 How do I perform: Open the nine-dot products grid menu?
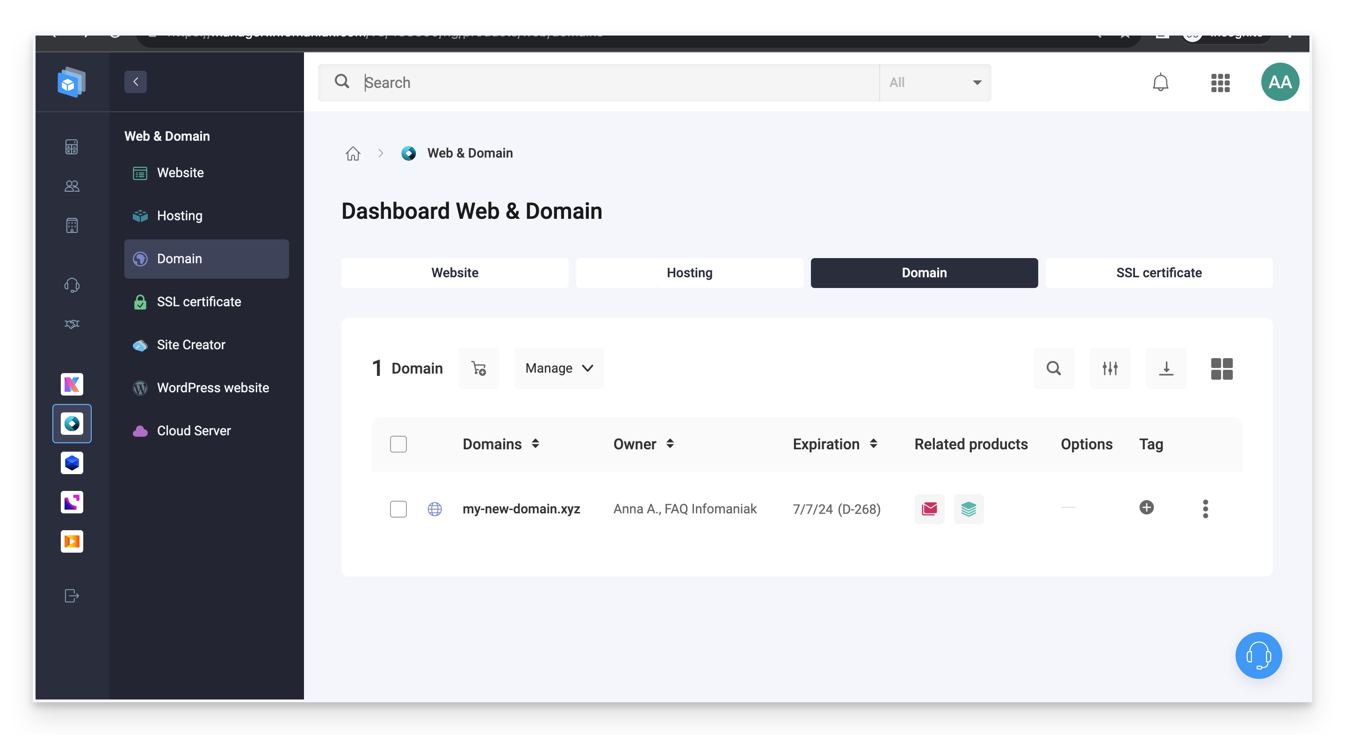(x=1220, y=82)
